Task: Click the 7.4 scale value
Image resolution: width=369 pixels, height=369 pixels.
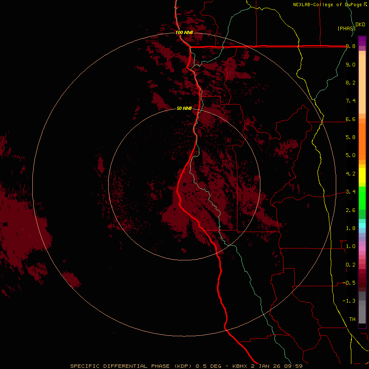Action: click(351, 101)
